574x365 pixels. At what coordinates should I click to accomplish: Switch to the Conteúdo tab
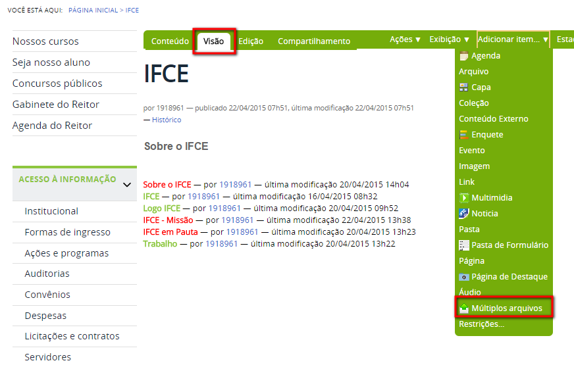tap(170, 41)
